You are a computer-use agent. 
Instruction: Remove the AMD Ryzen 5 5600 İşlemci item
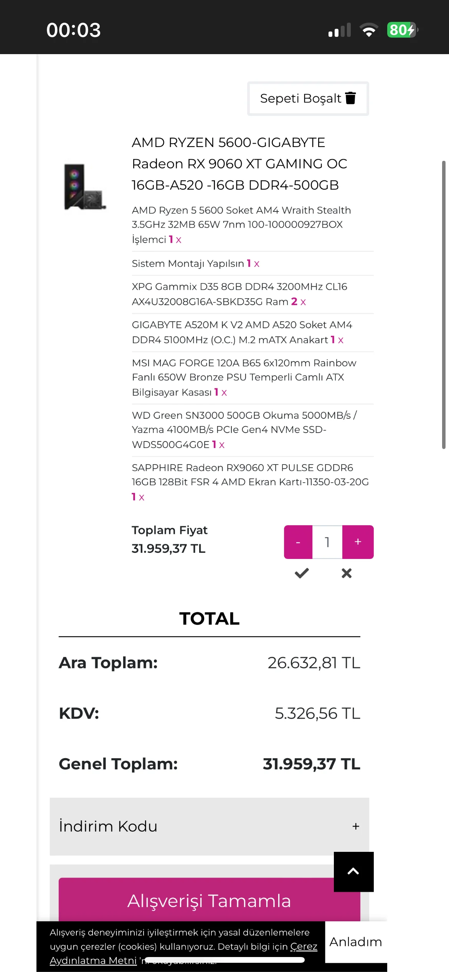pyautogui.click(x=178, y=240)
